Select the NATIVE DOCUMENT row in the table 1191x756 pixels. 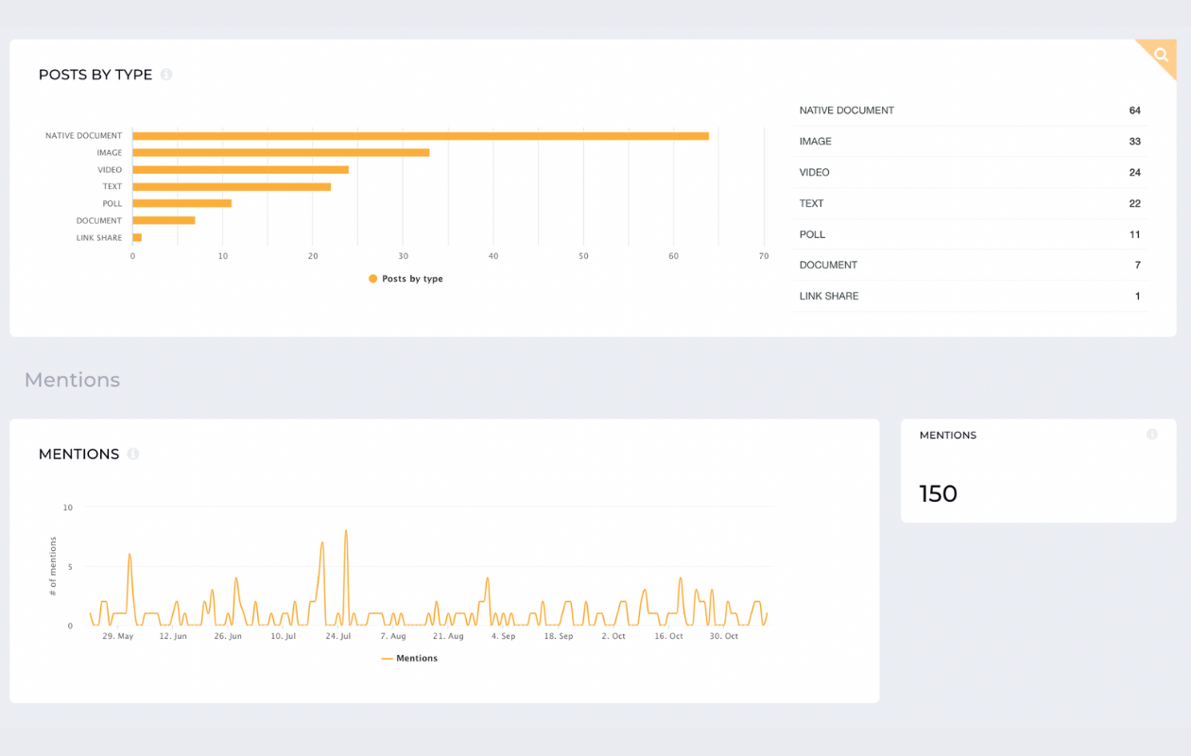[x=971, y=111]
